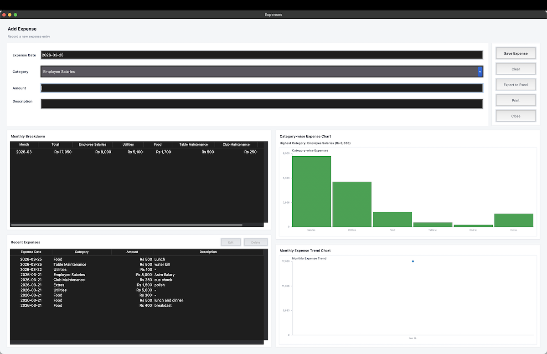The width and height of the screenshot is (547, 354).
Task: Click the Month column header
Action: click(x=24, y=144)
